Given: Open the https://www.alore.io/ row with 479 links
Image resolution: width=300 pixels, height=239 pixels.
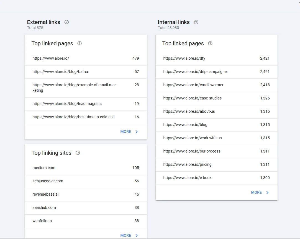Looking at the screenshot, I should click(86, 58).
